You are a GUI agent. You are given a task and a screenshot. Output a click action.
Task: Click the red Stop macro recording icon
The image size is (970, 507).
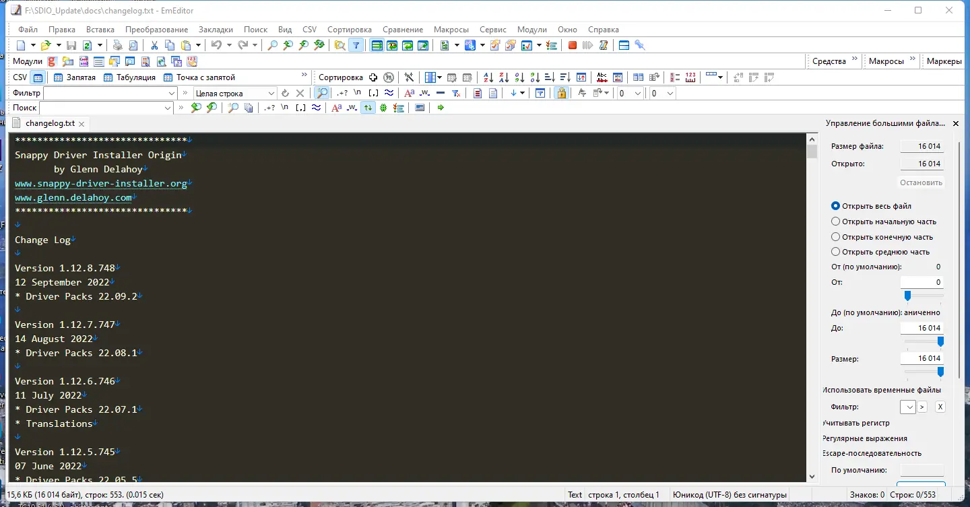point(573,45)
